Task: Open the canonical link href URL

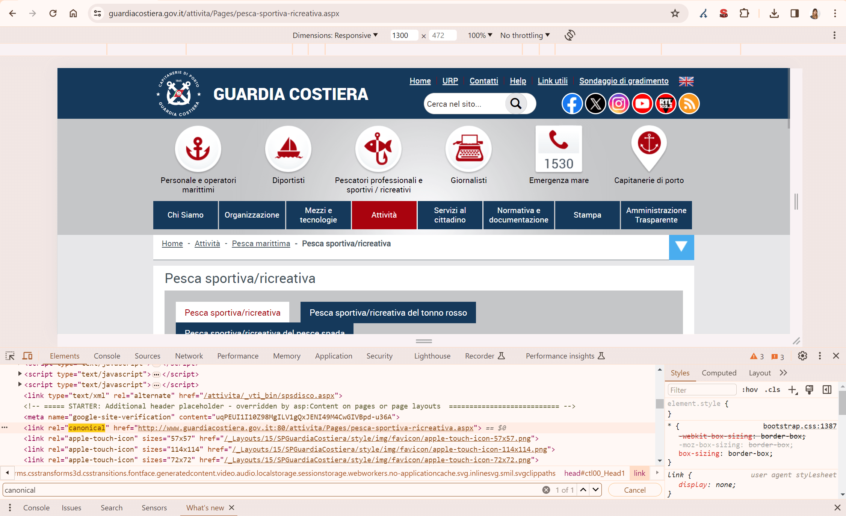Action: pyautogui.click(x=305, y=428)
